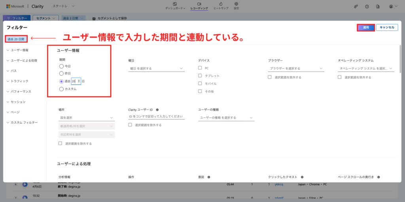Open the Recordings camera icon tab
The image size is (405, 202).
point(199,4)
